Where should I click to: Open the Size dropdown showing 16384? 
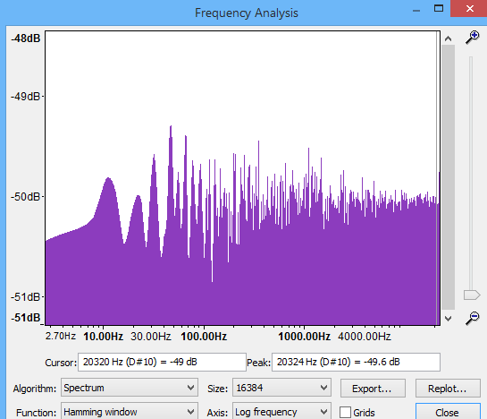281,388
